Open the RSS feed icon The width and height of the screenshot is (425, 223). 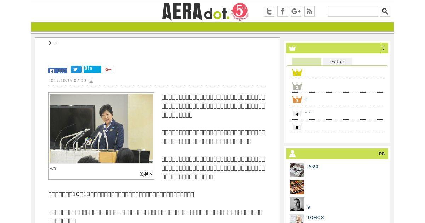(310, 11)
